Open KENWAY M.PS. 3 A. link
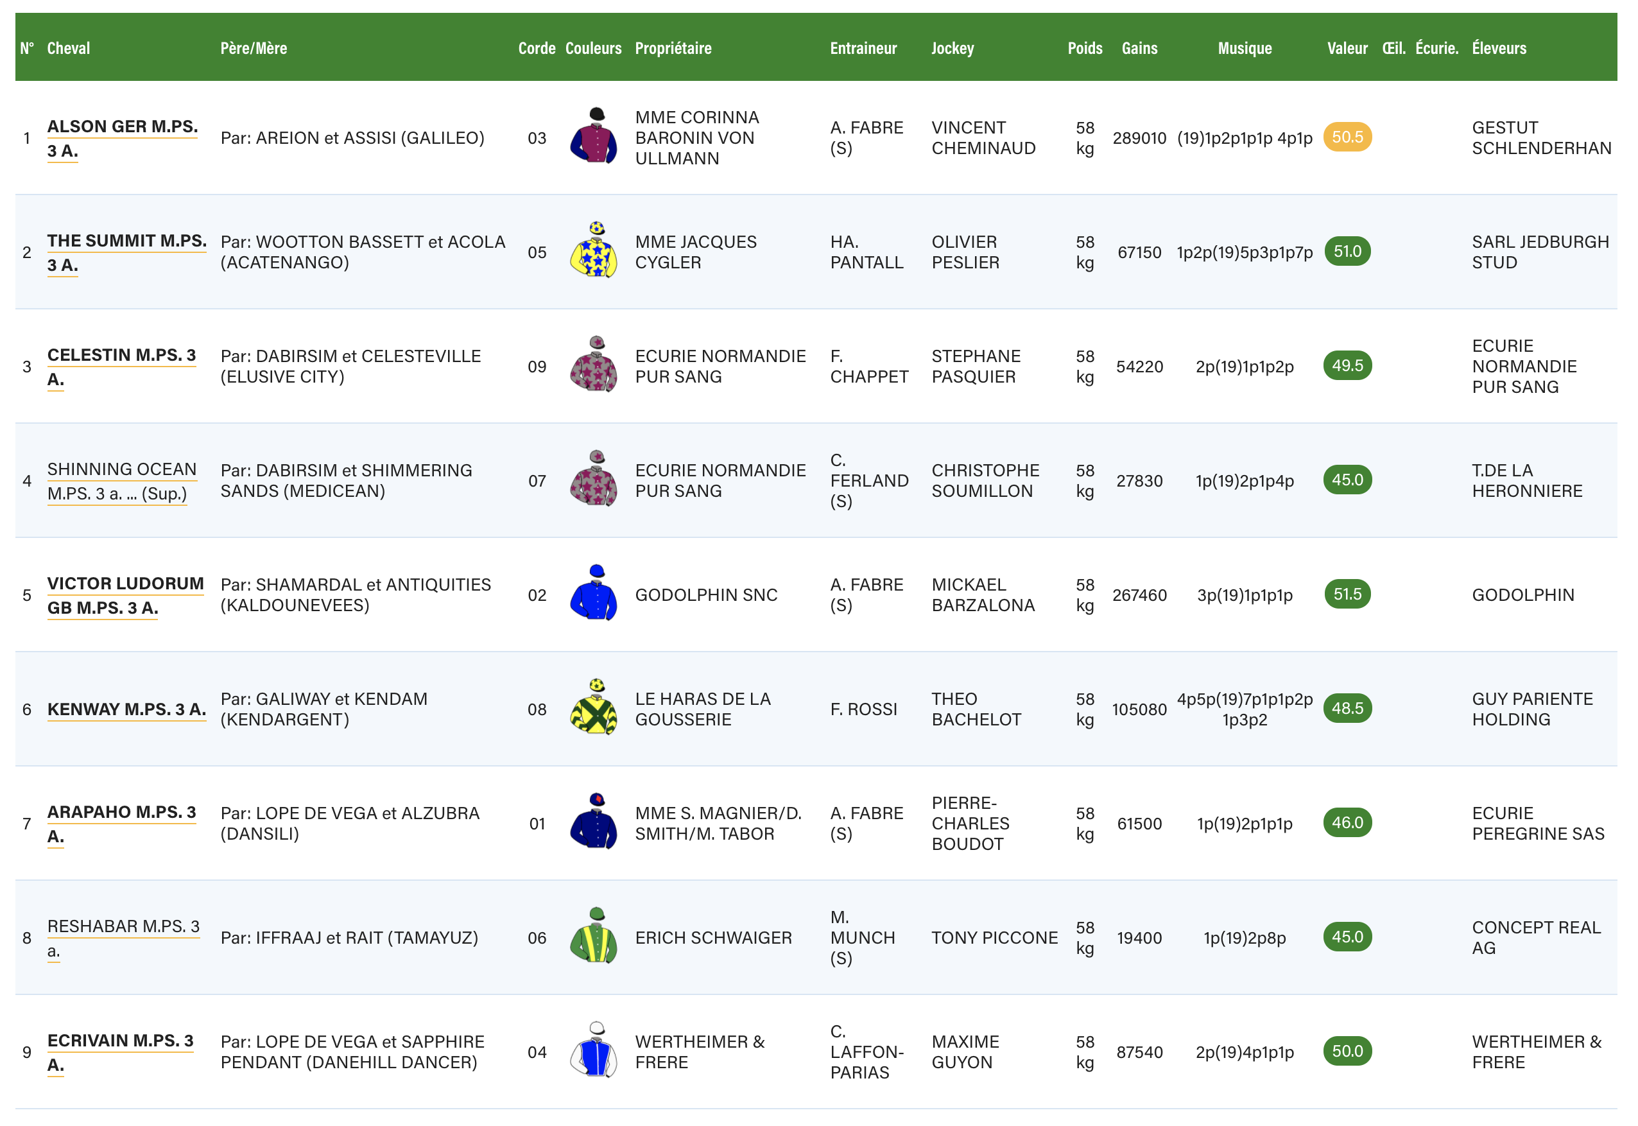Viewport: 1638px width, 1126px height. click(x=126, y=709)
